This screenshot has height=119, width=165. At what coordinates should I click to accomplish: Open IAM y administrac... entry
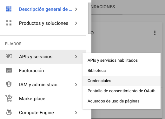(x=43, y=85)
